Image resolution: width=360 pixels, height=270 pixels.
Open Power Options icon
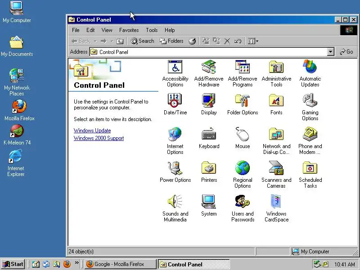pos(175,171)
